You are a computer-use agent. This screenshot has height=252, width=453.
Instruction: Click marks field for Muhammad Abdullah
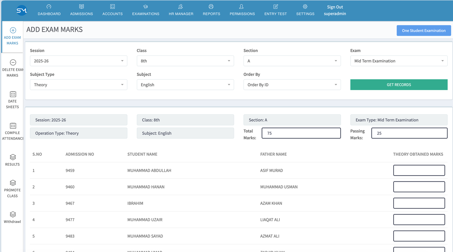(x=419, y=170)
